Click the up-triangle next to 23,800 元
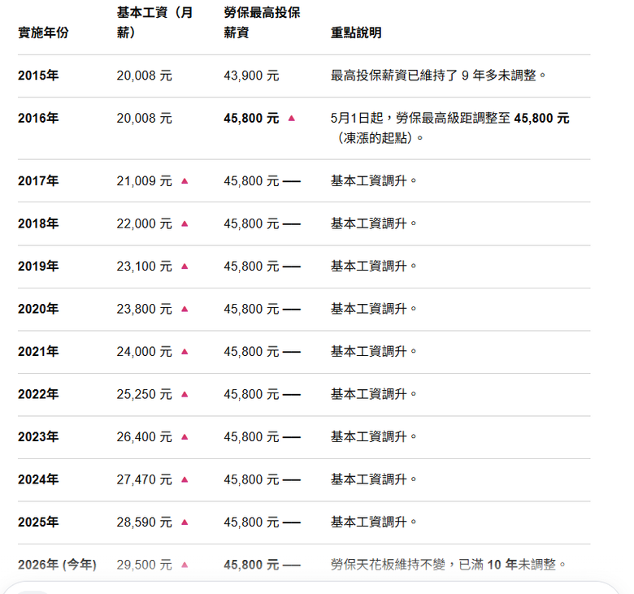The height and width of the screenshot is (594, 634). pyautogui.click(x=185, y=309)
